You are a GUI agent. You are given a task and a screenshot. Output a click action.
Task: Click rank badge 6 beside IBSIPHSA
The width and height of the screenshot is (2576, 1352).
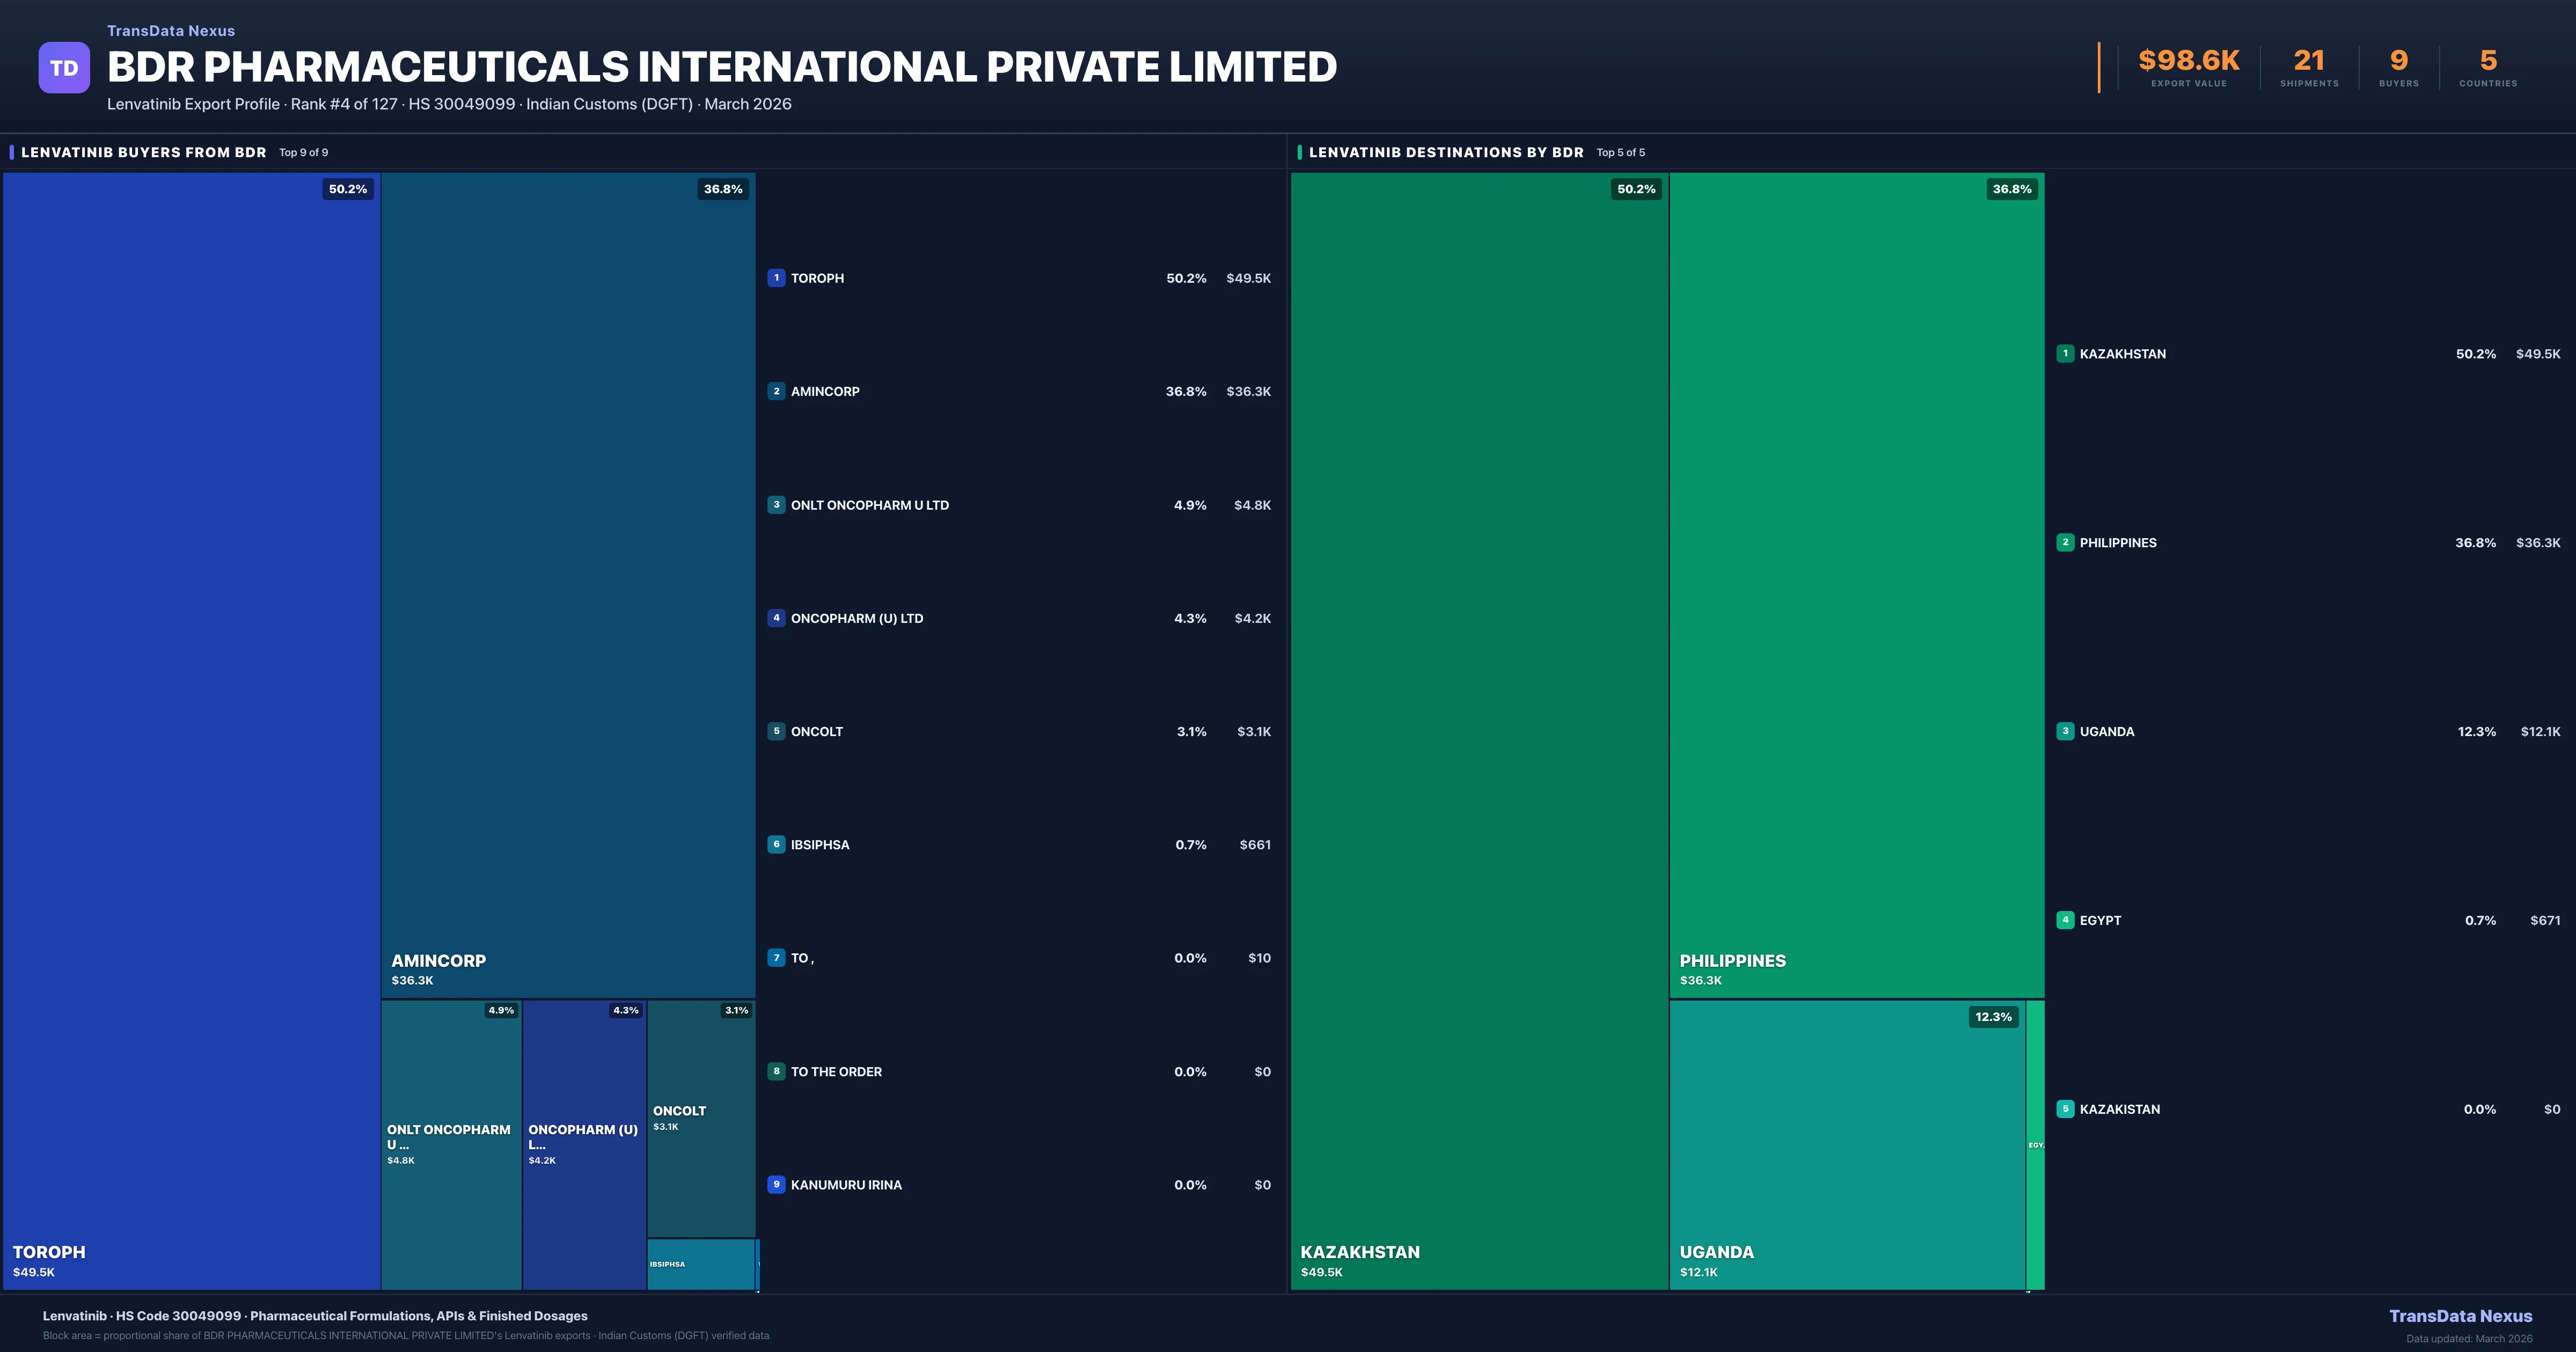pos(776,844)
